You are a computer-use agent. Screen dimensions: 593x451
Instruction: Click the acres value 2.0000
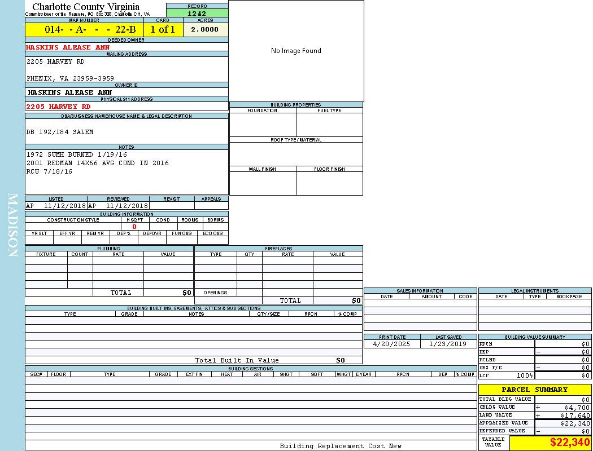click(x=205, y=30)
